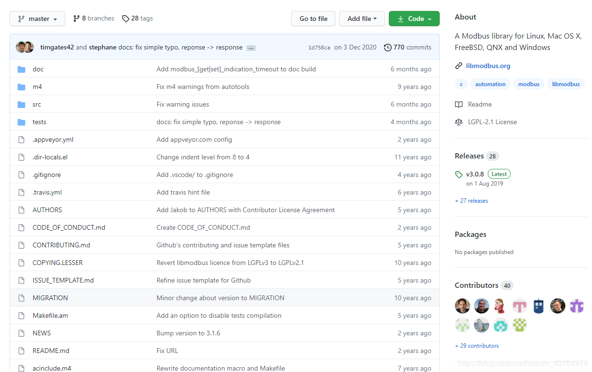Click the file icon next to .gitignore
Image resolution: width=592 pixels, height=372 pixels.
21,175
